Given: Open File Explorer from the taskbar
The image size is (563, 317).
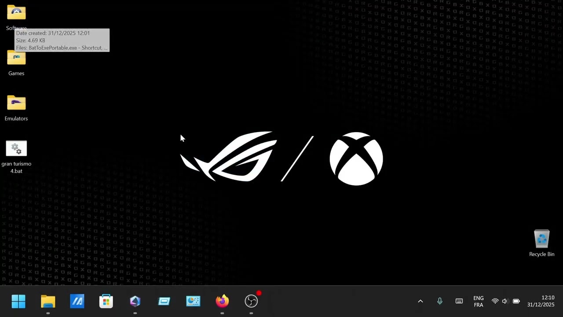Looking at the screenshot, I should [x=48, y=302].
